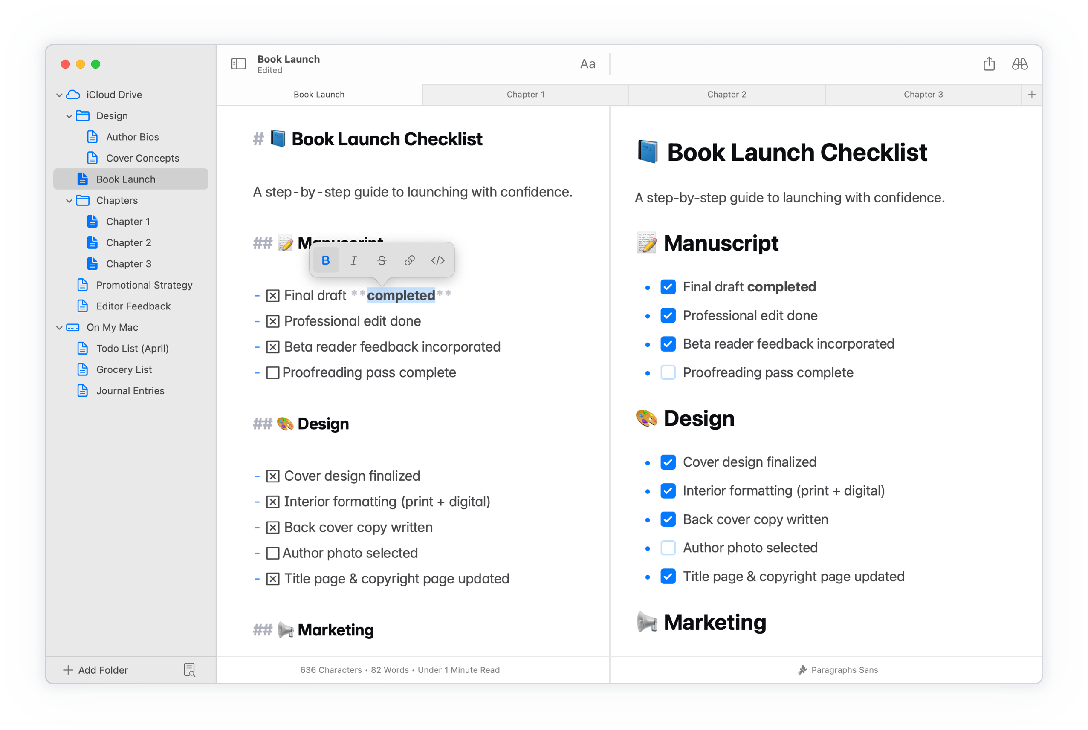Click the highlighted word completed in editor
This screenshot has width=1088, height=730.
(x=401, y=296)
